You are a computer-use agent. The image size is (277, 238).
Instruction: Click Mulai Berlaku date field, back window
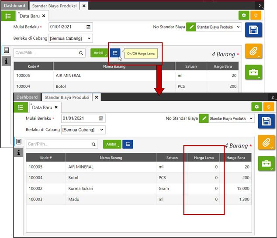[71, 27]
